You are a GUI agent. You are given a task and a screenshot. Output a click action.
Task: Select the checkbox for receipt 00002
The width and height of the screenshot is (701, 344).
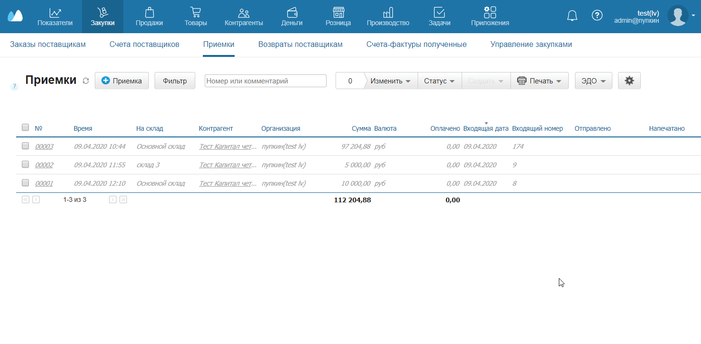pyautogui.click(x=26, y=164)
